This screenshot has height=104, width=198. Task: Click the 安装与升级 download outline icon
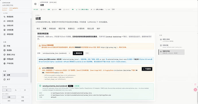click(x=161, y=51)
